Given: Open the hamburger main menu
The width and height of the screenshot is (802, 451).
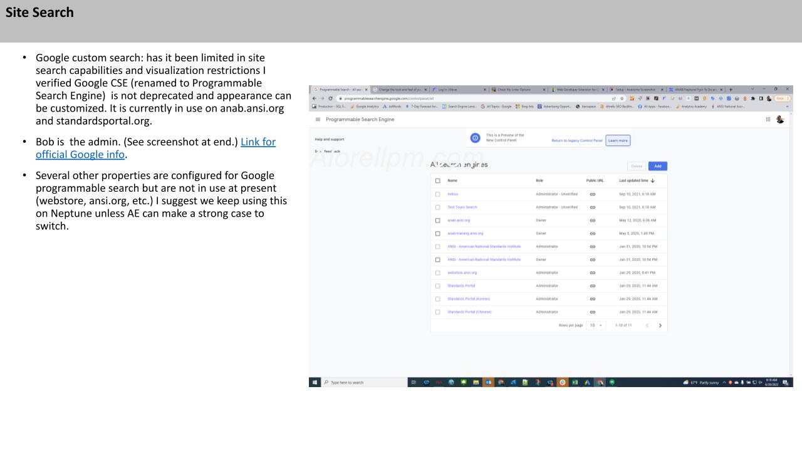Looking at the screenshot, I should pyautogui.click(x=318, y=120).
